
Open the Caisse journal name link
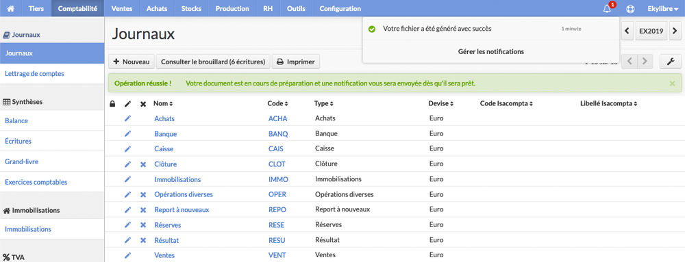pyautogui.click(x=164, y=148)
